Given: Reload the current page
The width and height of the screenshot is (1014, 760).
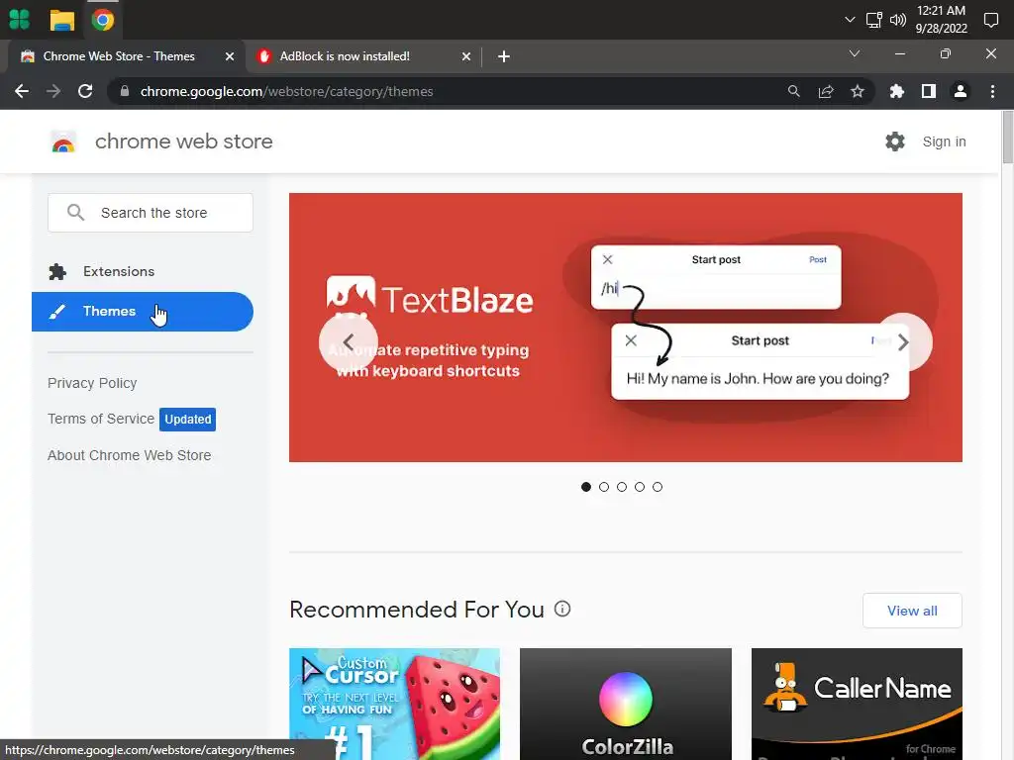Looking at the screenshot, I should pyautogui.click(x=85, y=91).
